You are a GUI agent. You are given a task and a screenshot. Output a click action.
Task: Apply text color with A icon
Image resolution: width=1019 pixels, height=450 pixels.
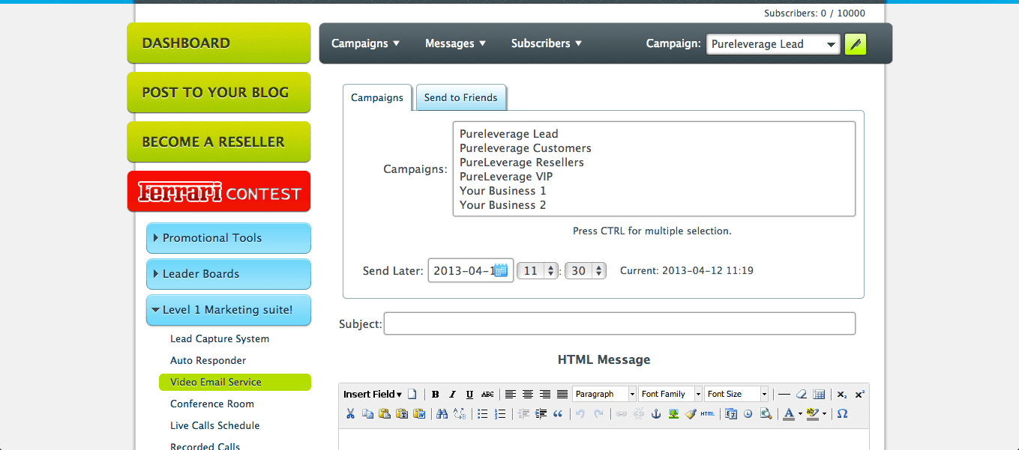(788, 413)
